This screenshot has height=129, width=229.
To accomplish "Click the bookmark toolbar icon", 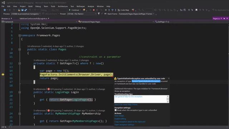I will (196, 10).
